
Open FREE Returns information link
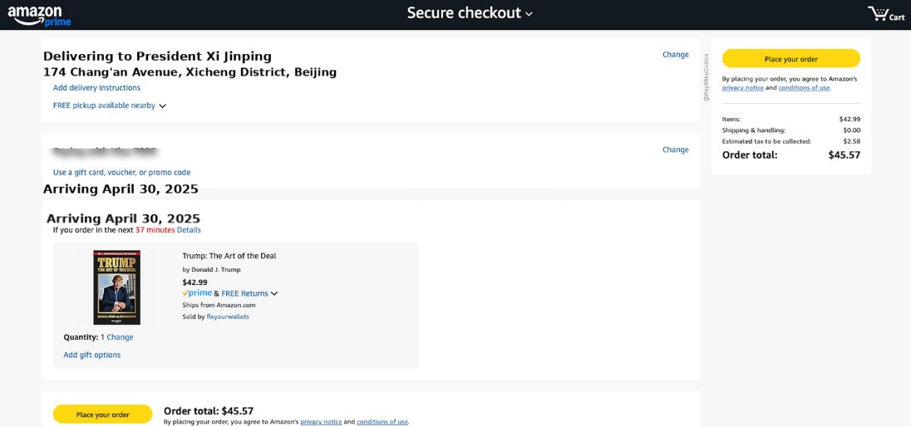click(x=244, y=293)
